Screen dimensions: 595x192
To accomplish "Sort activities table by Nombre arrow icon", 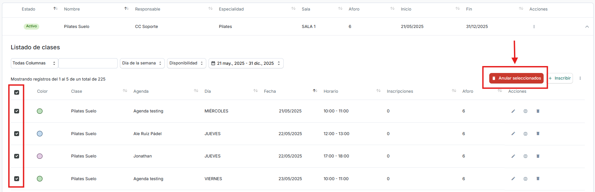I will pos(127,9).
